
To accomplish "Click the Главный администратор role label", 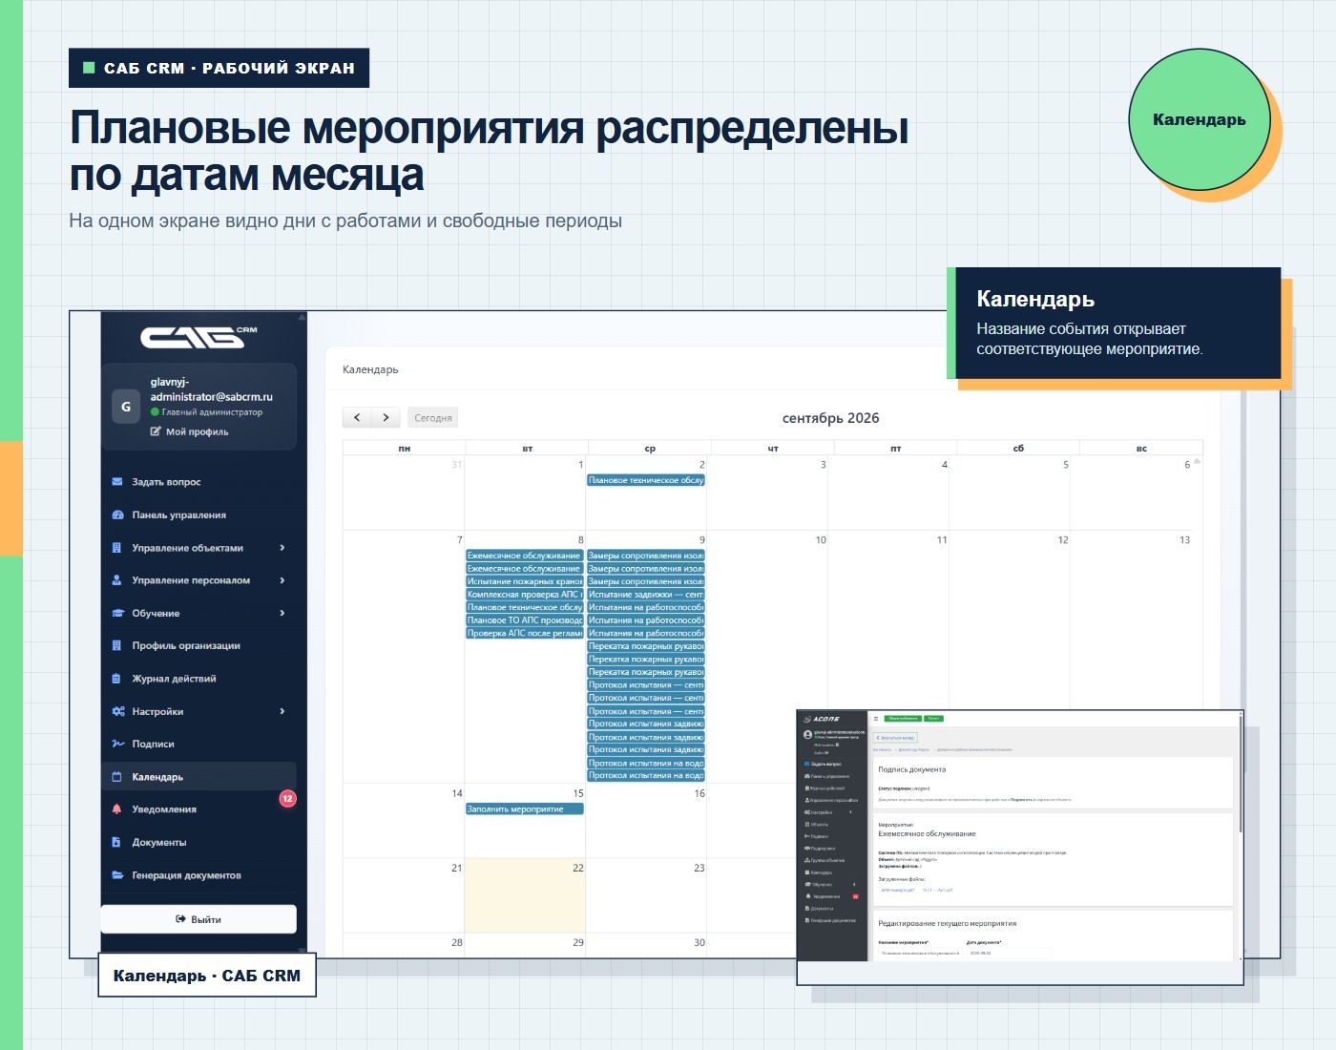I will [x=212, y=412].
